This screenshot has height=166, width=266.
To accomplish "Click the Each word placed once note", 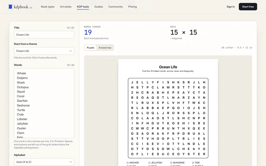I will (96, 38).
